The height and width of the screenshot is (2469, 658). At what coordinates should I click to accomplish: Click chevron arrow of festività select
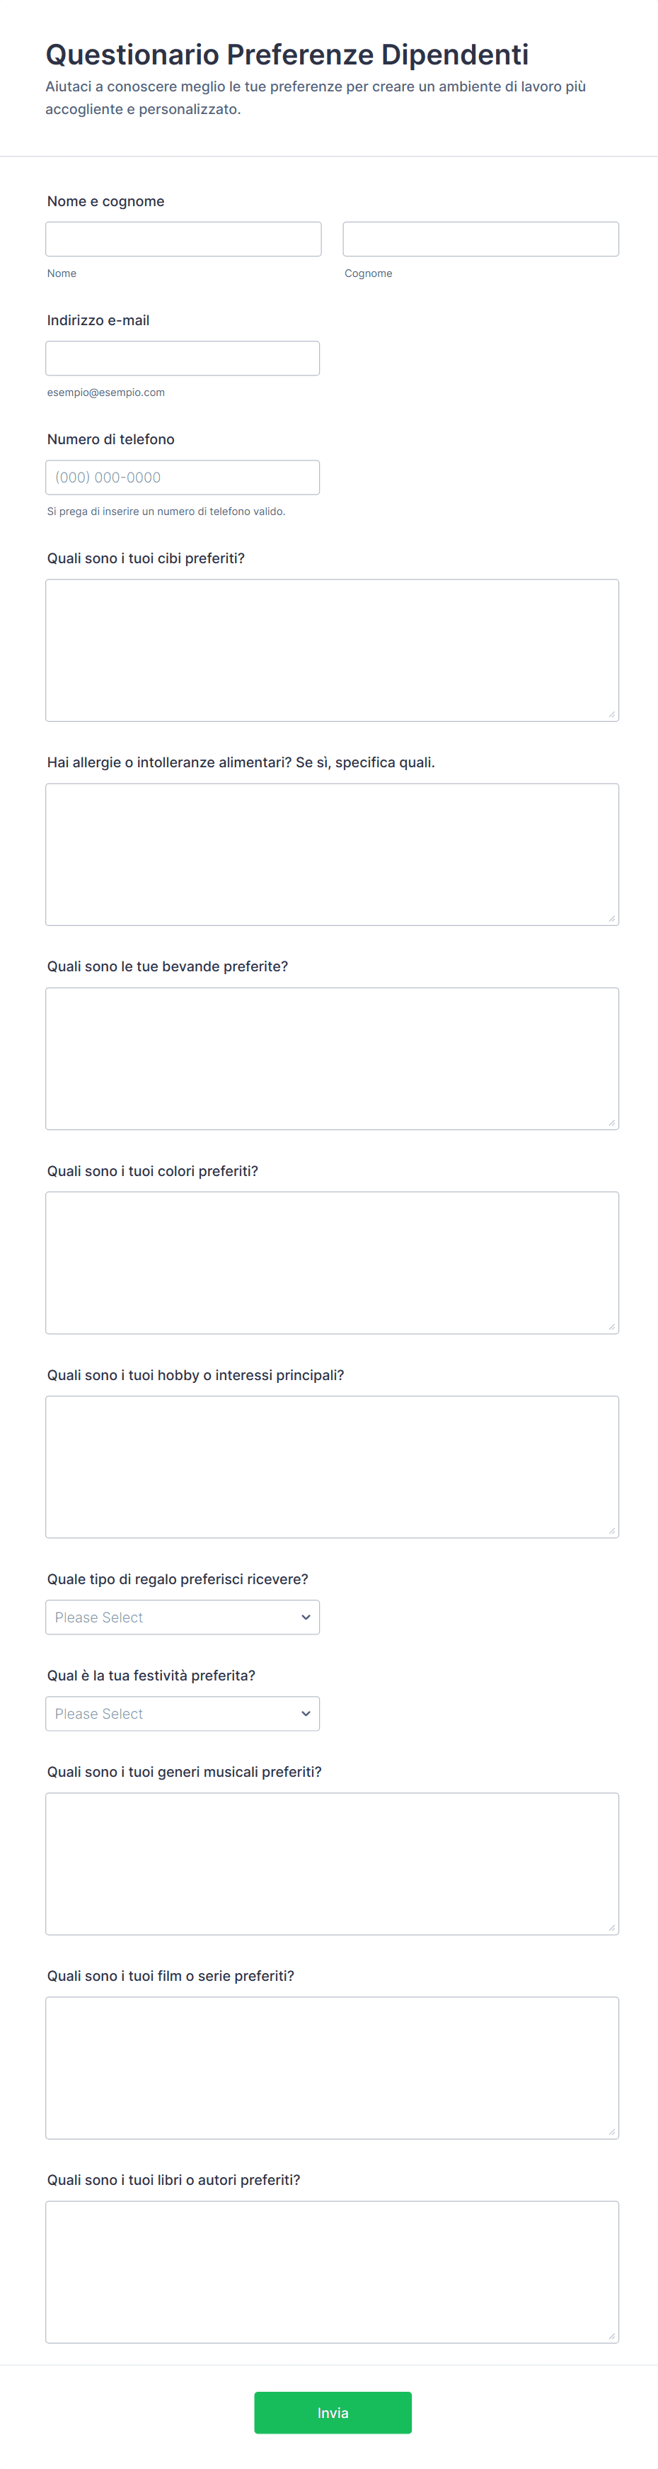[x=306, y=1713]
